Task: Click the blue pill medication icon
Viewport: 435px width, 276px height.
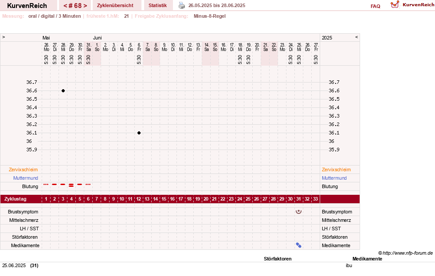Action: 298,245
